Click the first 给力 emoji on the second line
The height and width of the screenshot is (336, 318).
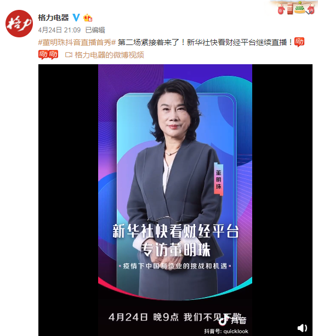click(x=43, y=55)
